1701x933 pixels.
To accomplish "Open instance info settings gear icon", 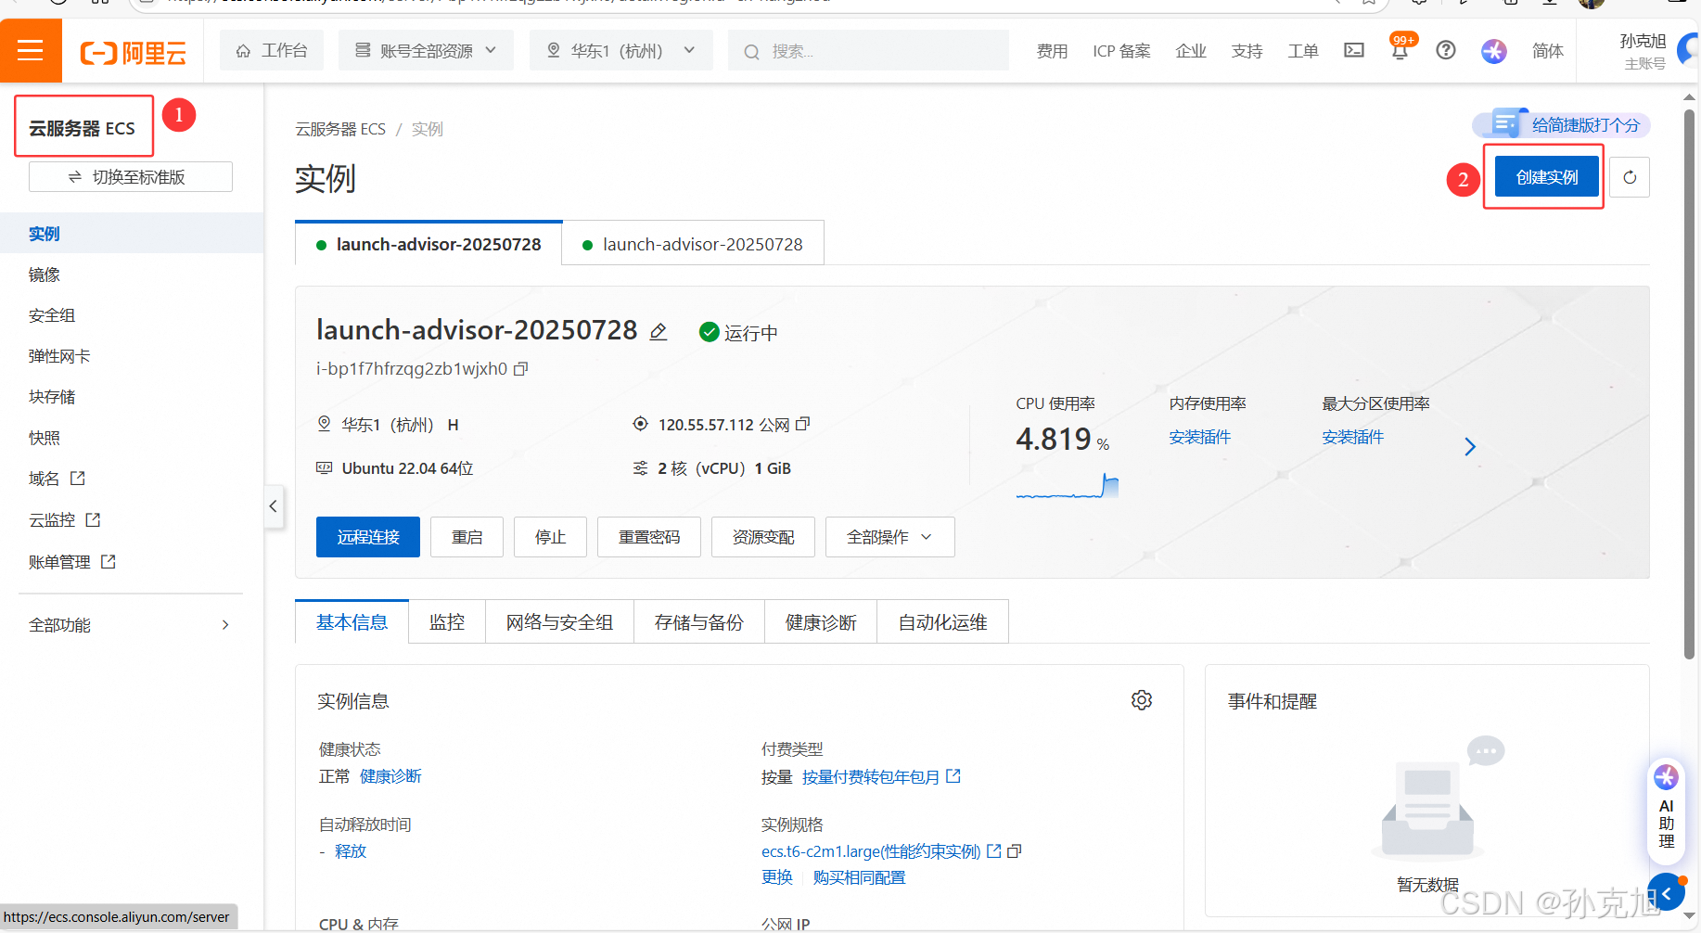I will point(1142,700).
